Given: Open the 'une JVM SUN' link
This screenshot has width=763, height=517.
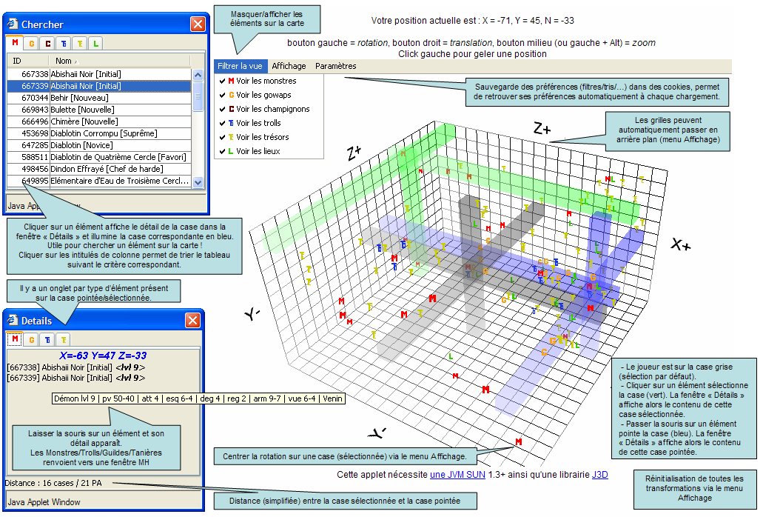Looking at the screenshot, I should click(x=457, y=475).
